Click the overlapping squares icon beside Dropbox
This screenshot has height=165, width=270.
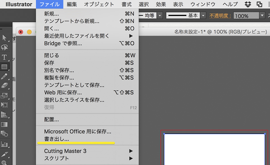(x=259, y=4)
